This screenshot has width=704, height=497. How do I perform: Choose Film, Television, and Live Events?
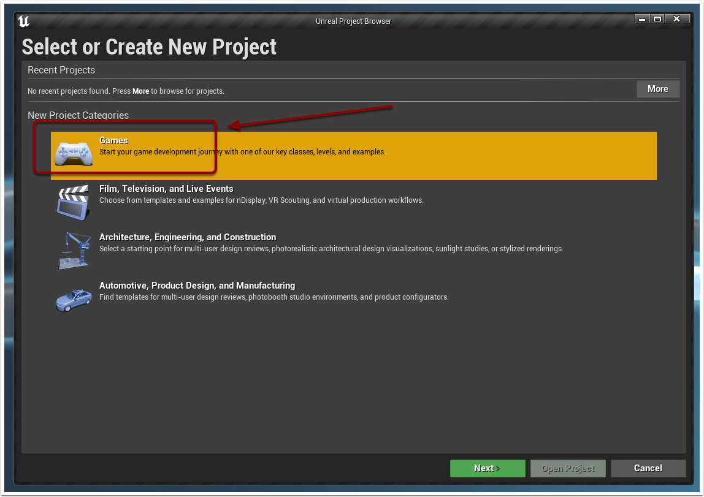166,189
